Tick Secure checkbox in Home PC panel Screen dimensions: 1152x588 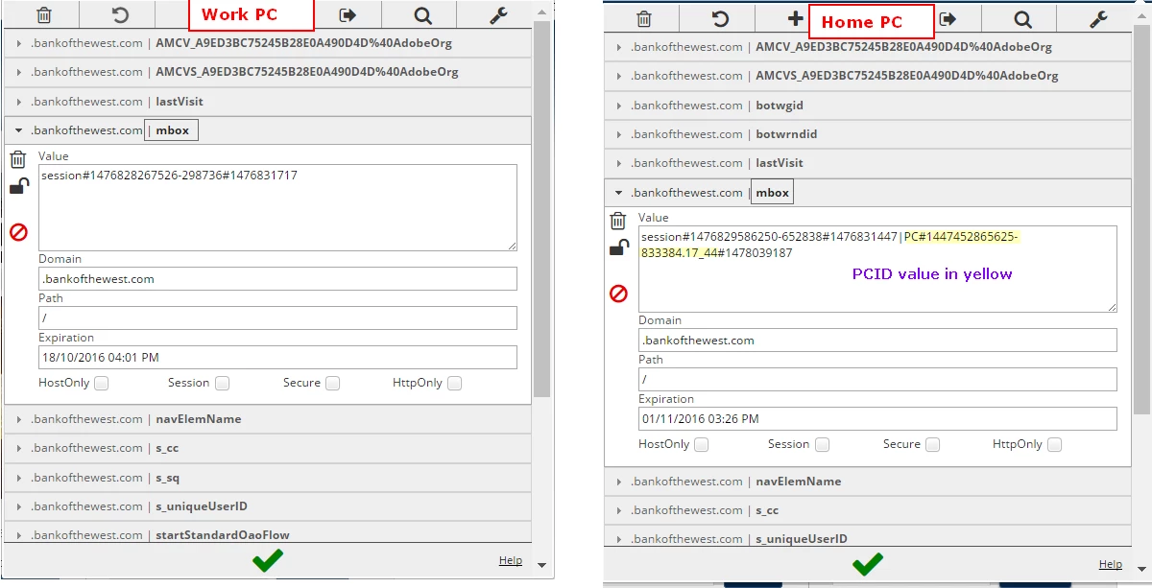tap(933, 444)
